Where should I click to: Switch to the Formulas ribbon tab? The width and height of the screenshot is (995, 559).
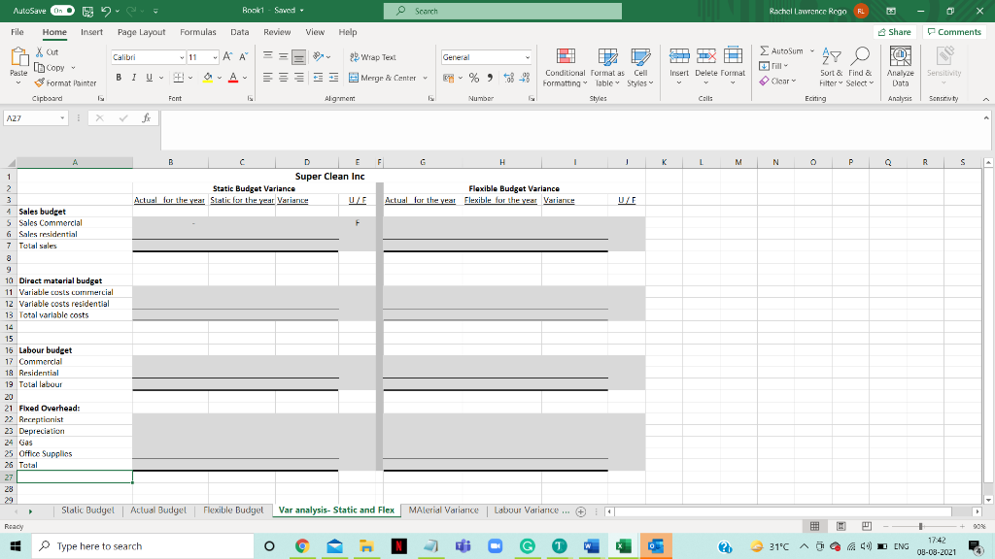[198, 31]
